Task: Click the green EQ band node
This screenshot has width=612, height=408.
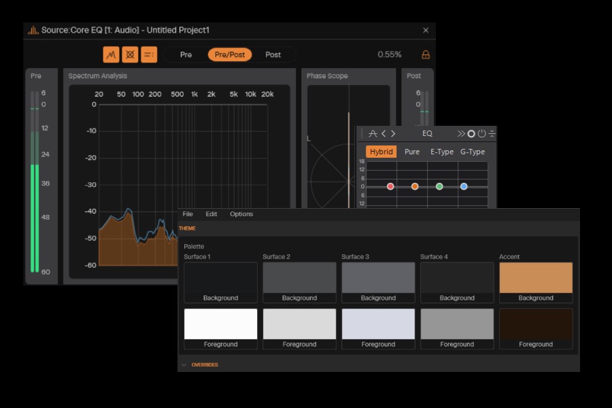Action: [439, 186]
